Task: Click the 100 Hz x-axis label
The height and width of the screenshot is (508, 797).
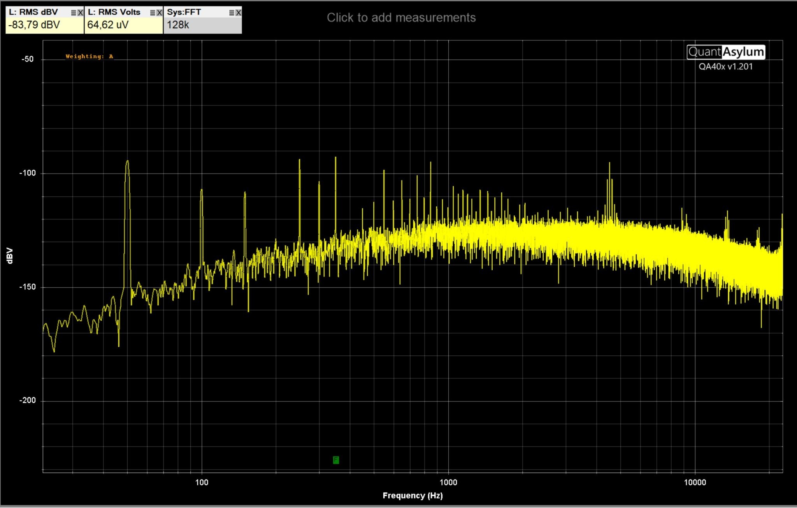Action: (x=202, y=482)
